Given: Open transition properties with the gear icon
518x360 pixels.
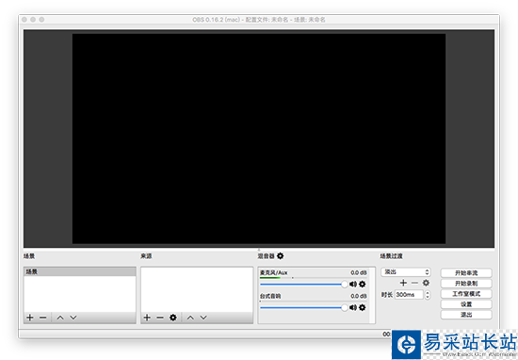Looking at the screenshot, I should pyautogui.click(x=426, y=283).
